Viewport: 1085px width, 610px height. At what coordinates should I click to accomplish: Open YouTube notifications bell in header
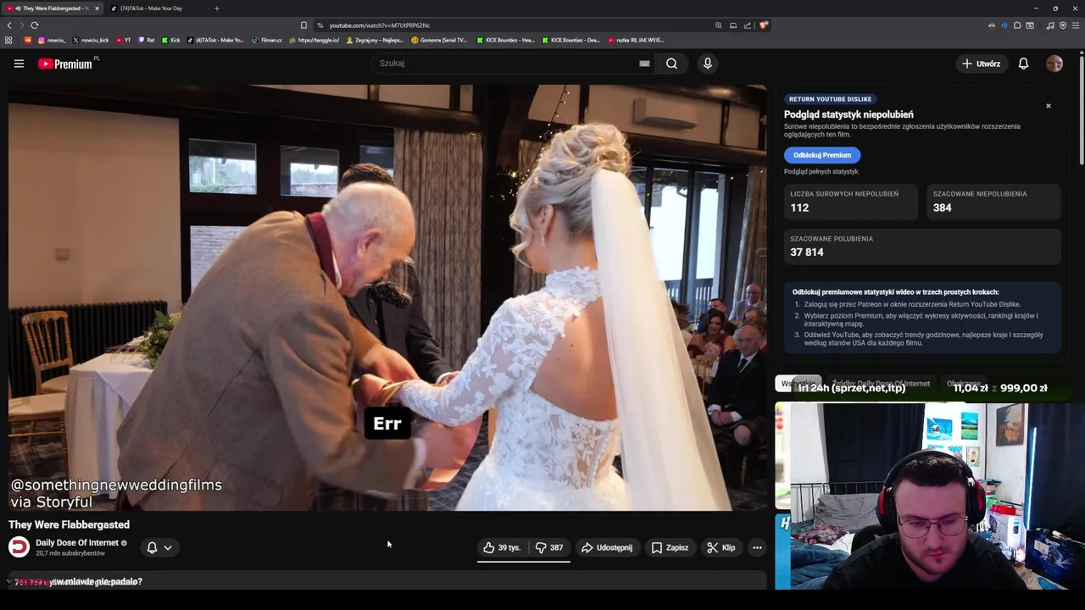click(1023, 64)
